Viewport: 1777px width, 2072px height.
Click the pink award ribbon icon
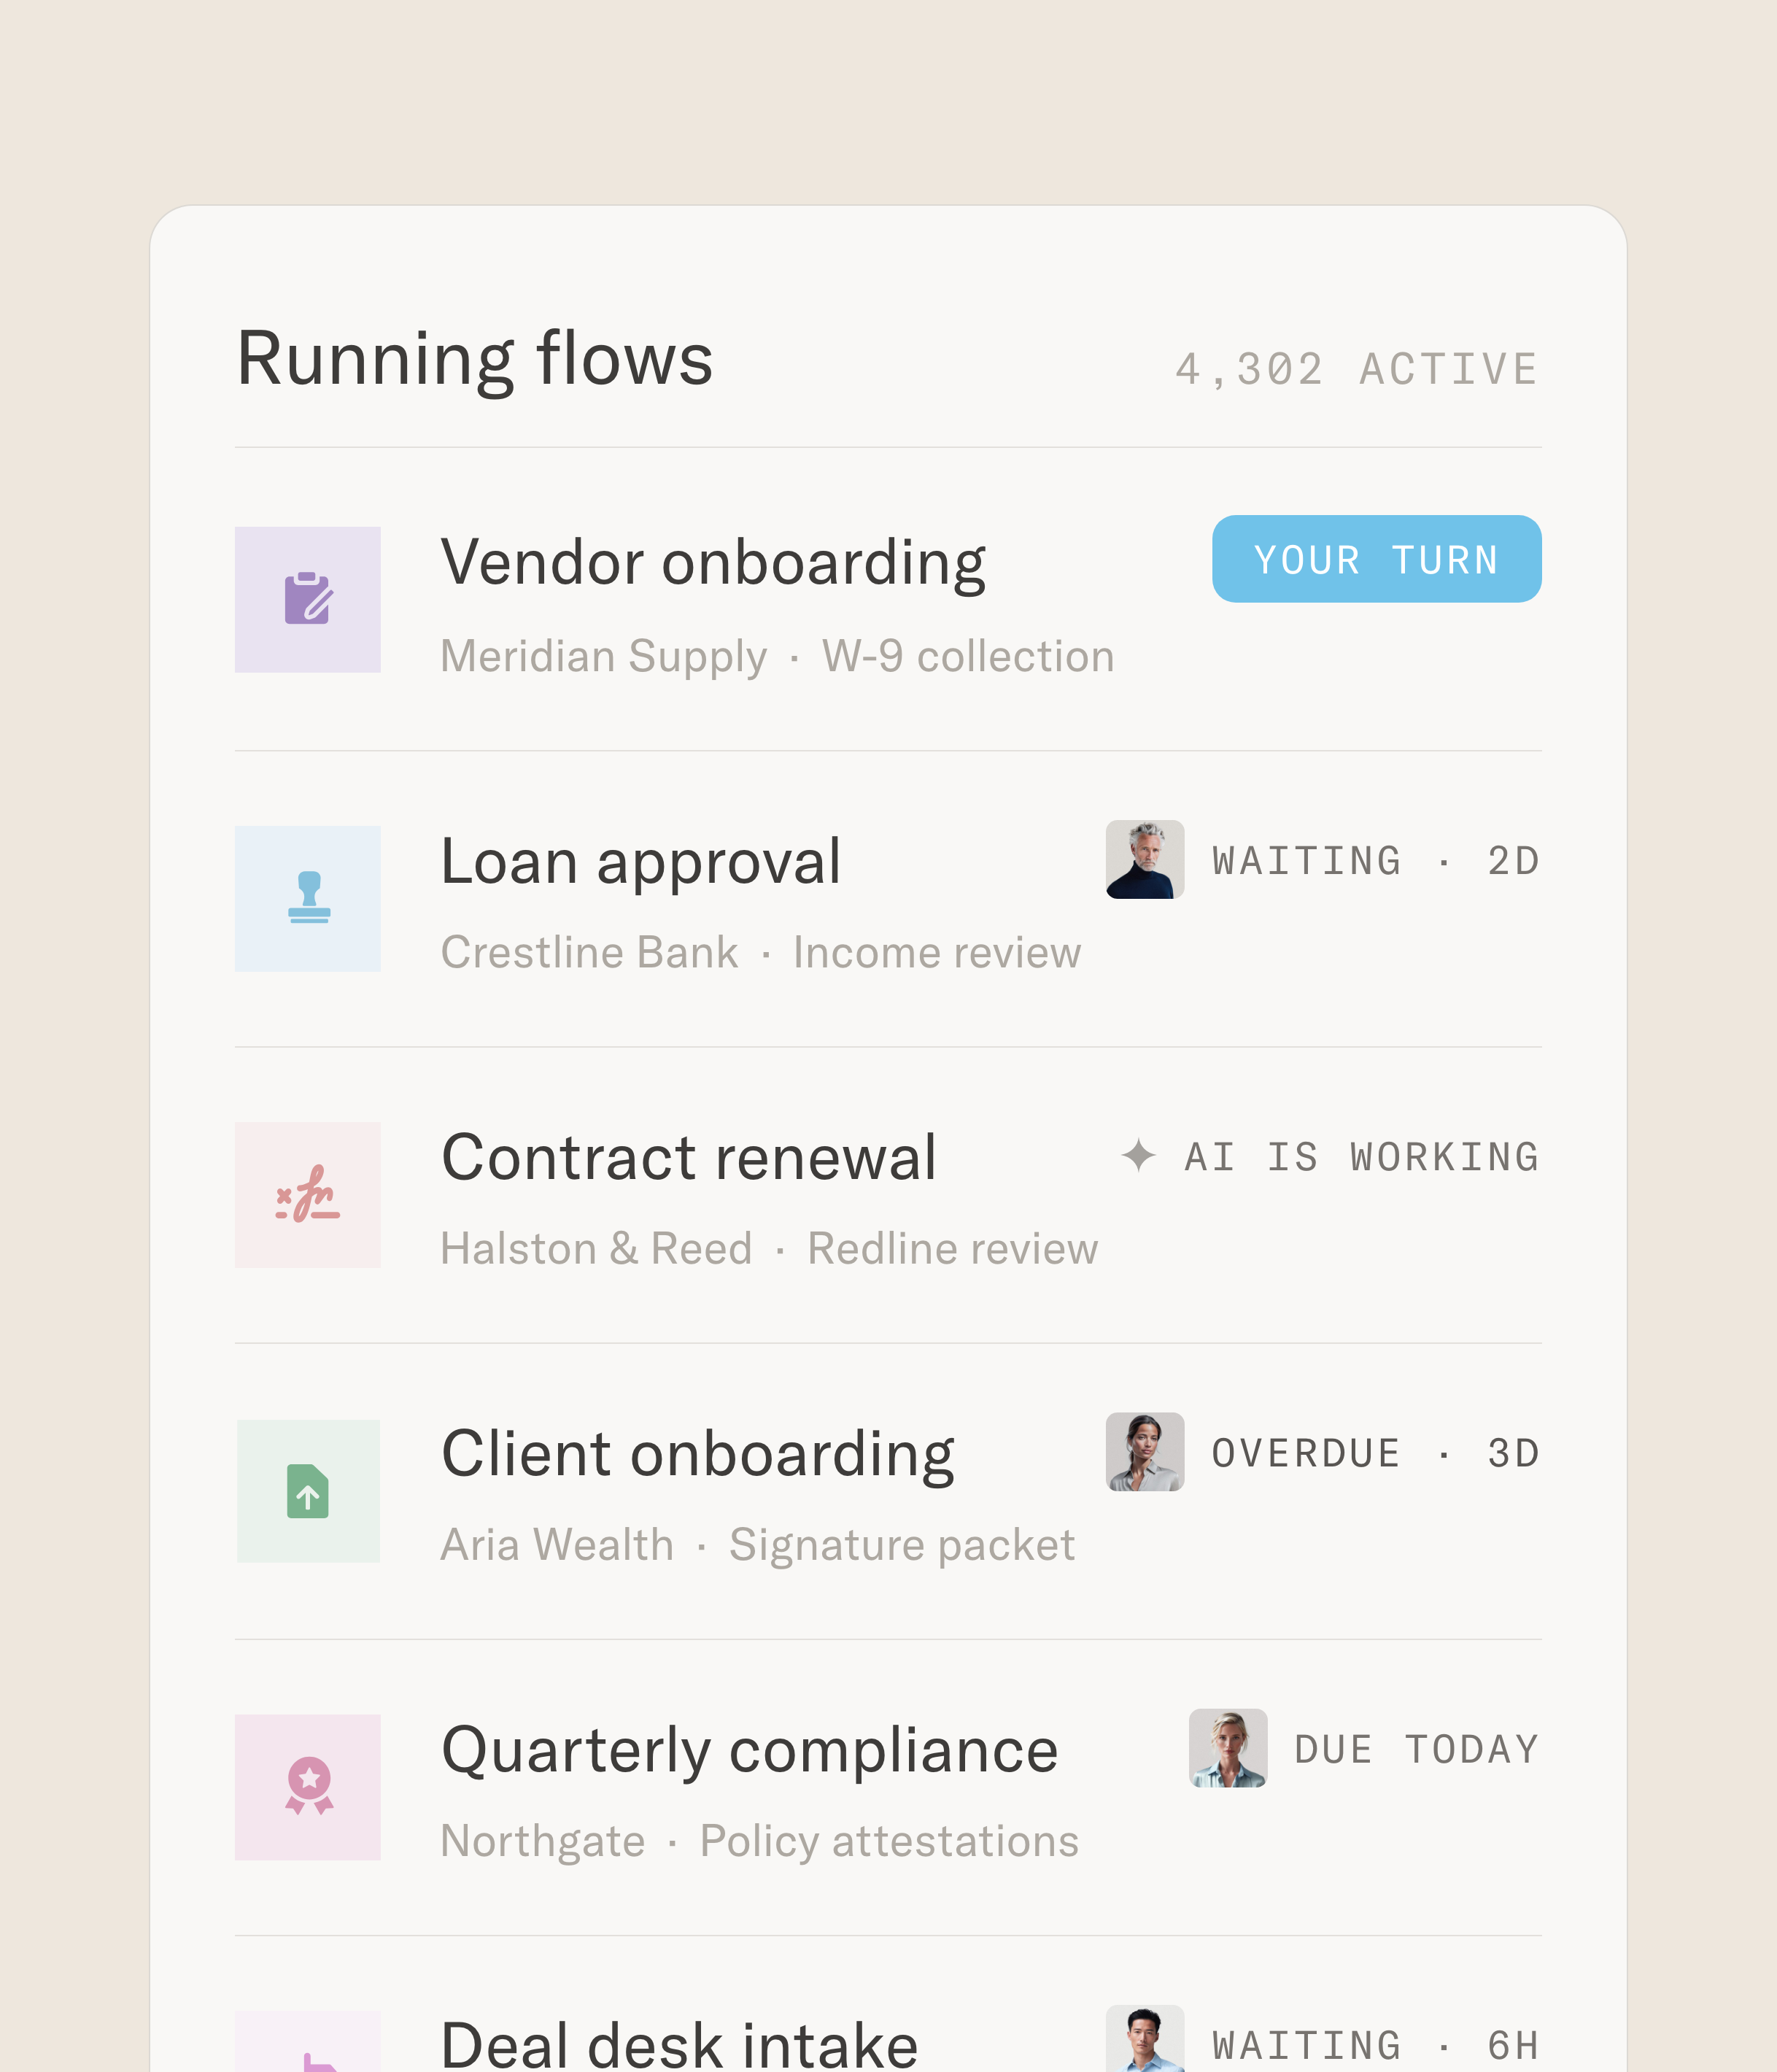[308, 1787]
